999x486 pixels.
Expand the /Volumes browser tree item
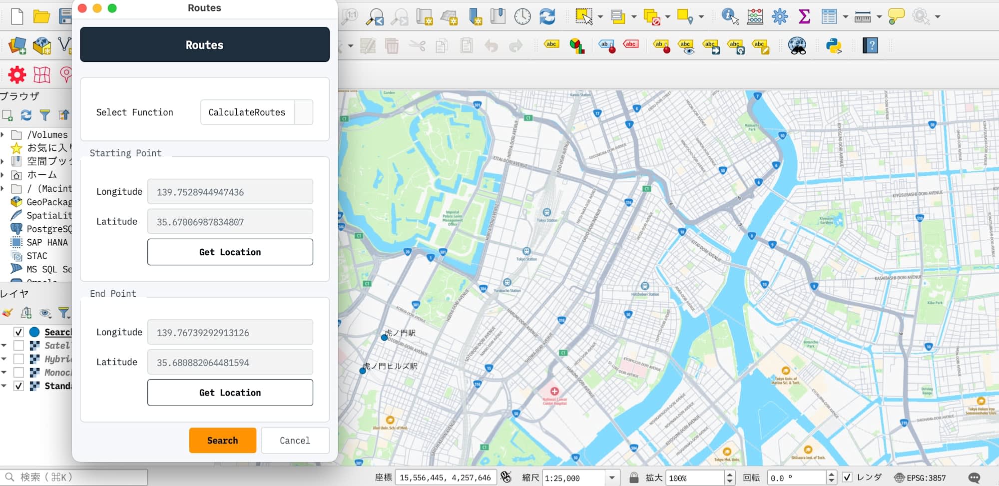click(x=3, y=135)
